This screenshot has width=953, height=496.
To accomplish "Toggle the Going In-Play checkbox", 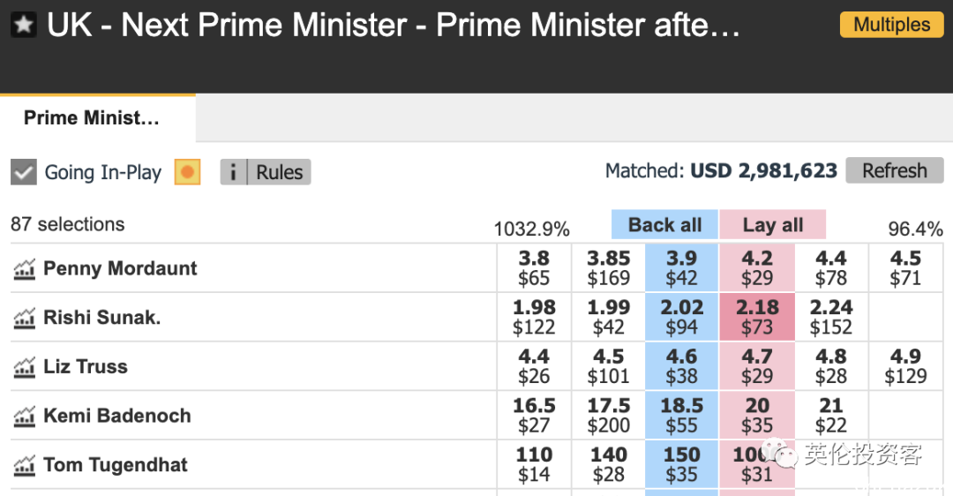I will [24, 172].
